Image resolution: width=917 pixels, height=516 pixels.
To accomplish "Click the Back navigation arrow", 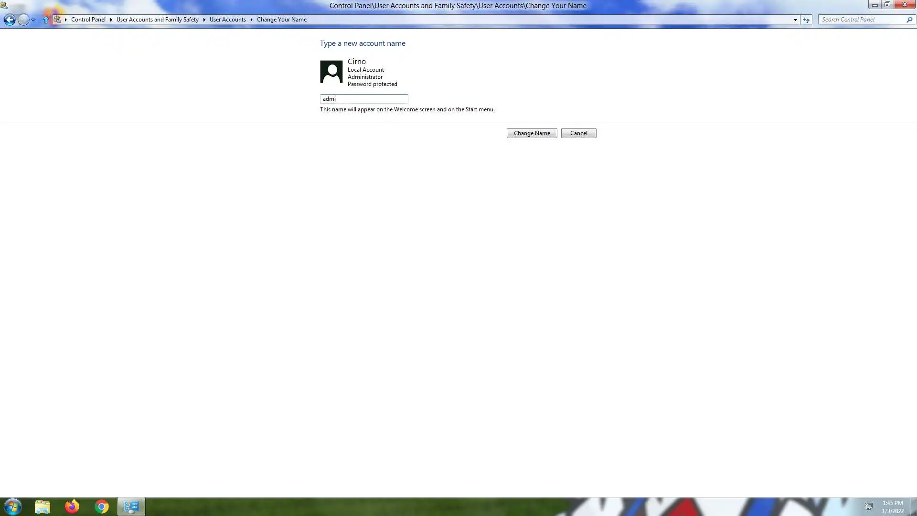I will coord(10,20).
